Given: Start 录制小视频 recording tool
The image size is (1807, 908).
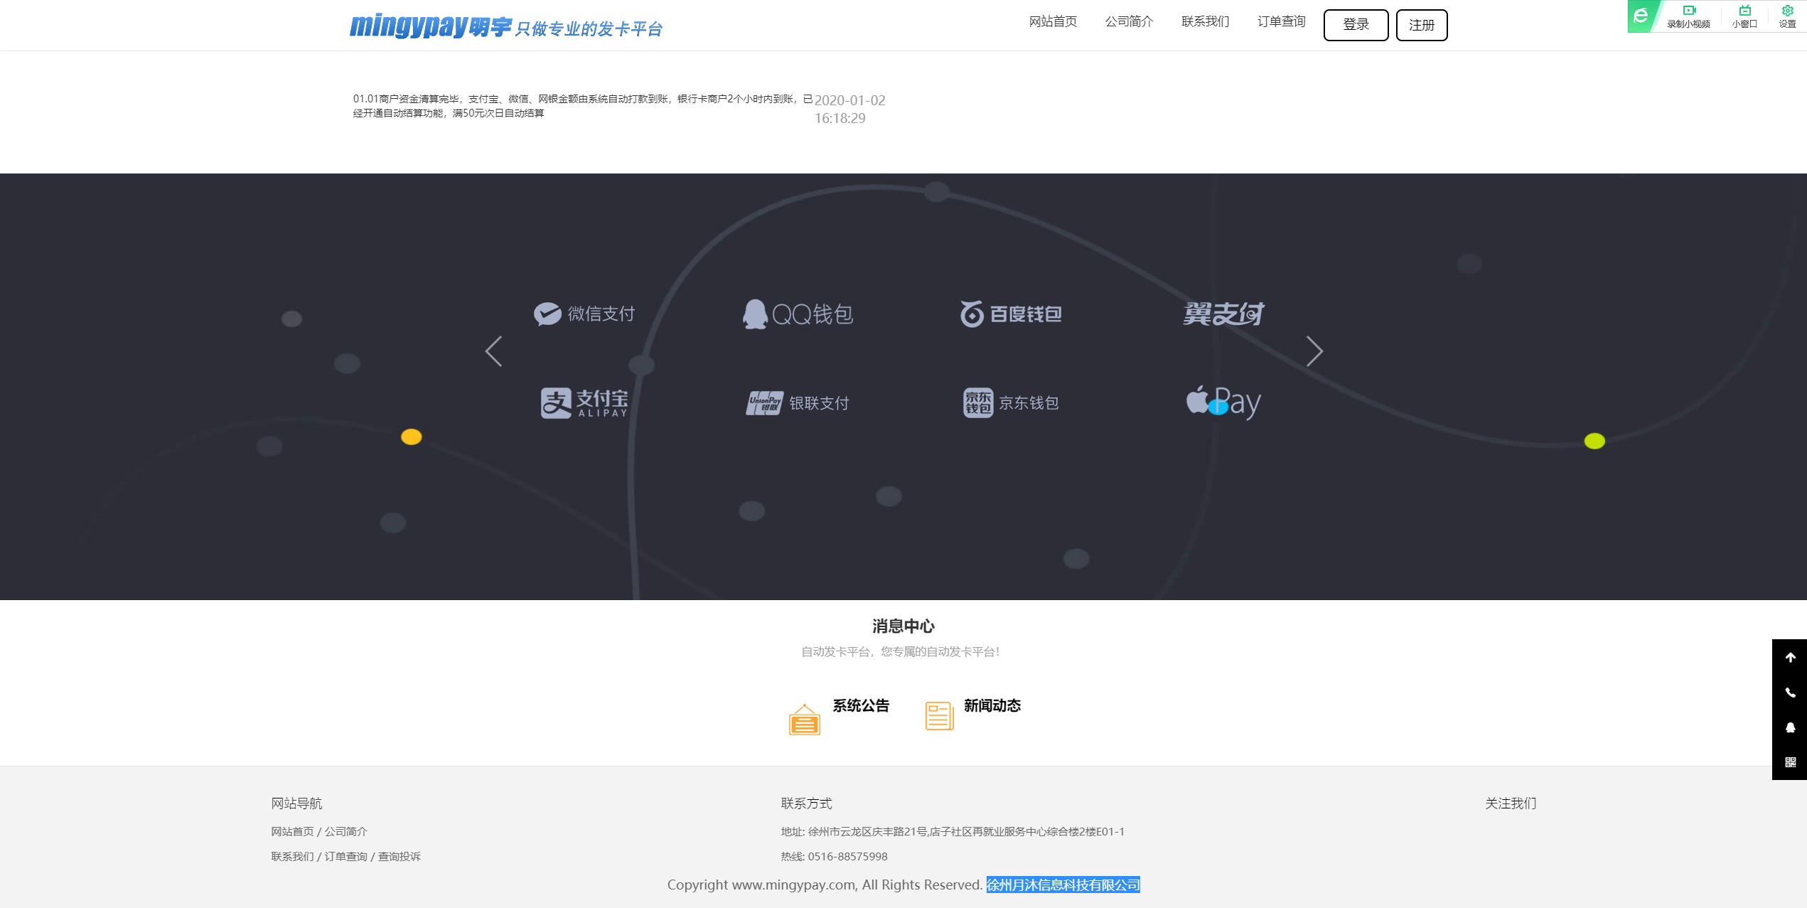Looking at the screenshot, I should (x=1689, y=16).
